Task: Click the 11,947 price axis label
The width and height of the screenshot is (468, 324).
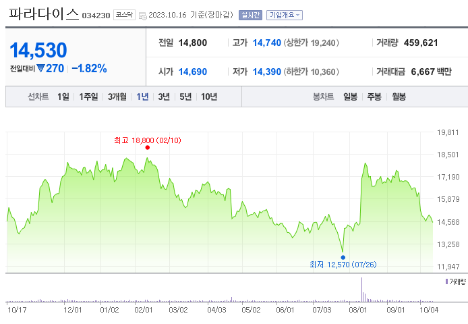Action: [448, 267]
